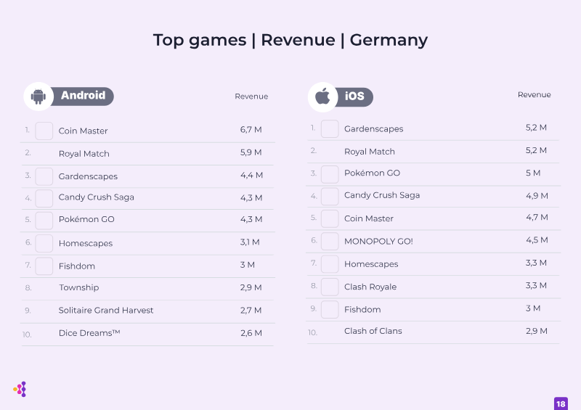Viewport: 581px width, 410px height.
Task: Click the Apple logo icon
Action: point(322,97)
